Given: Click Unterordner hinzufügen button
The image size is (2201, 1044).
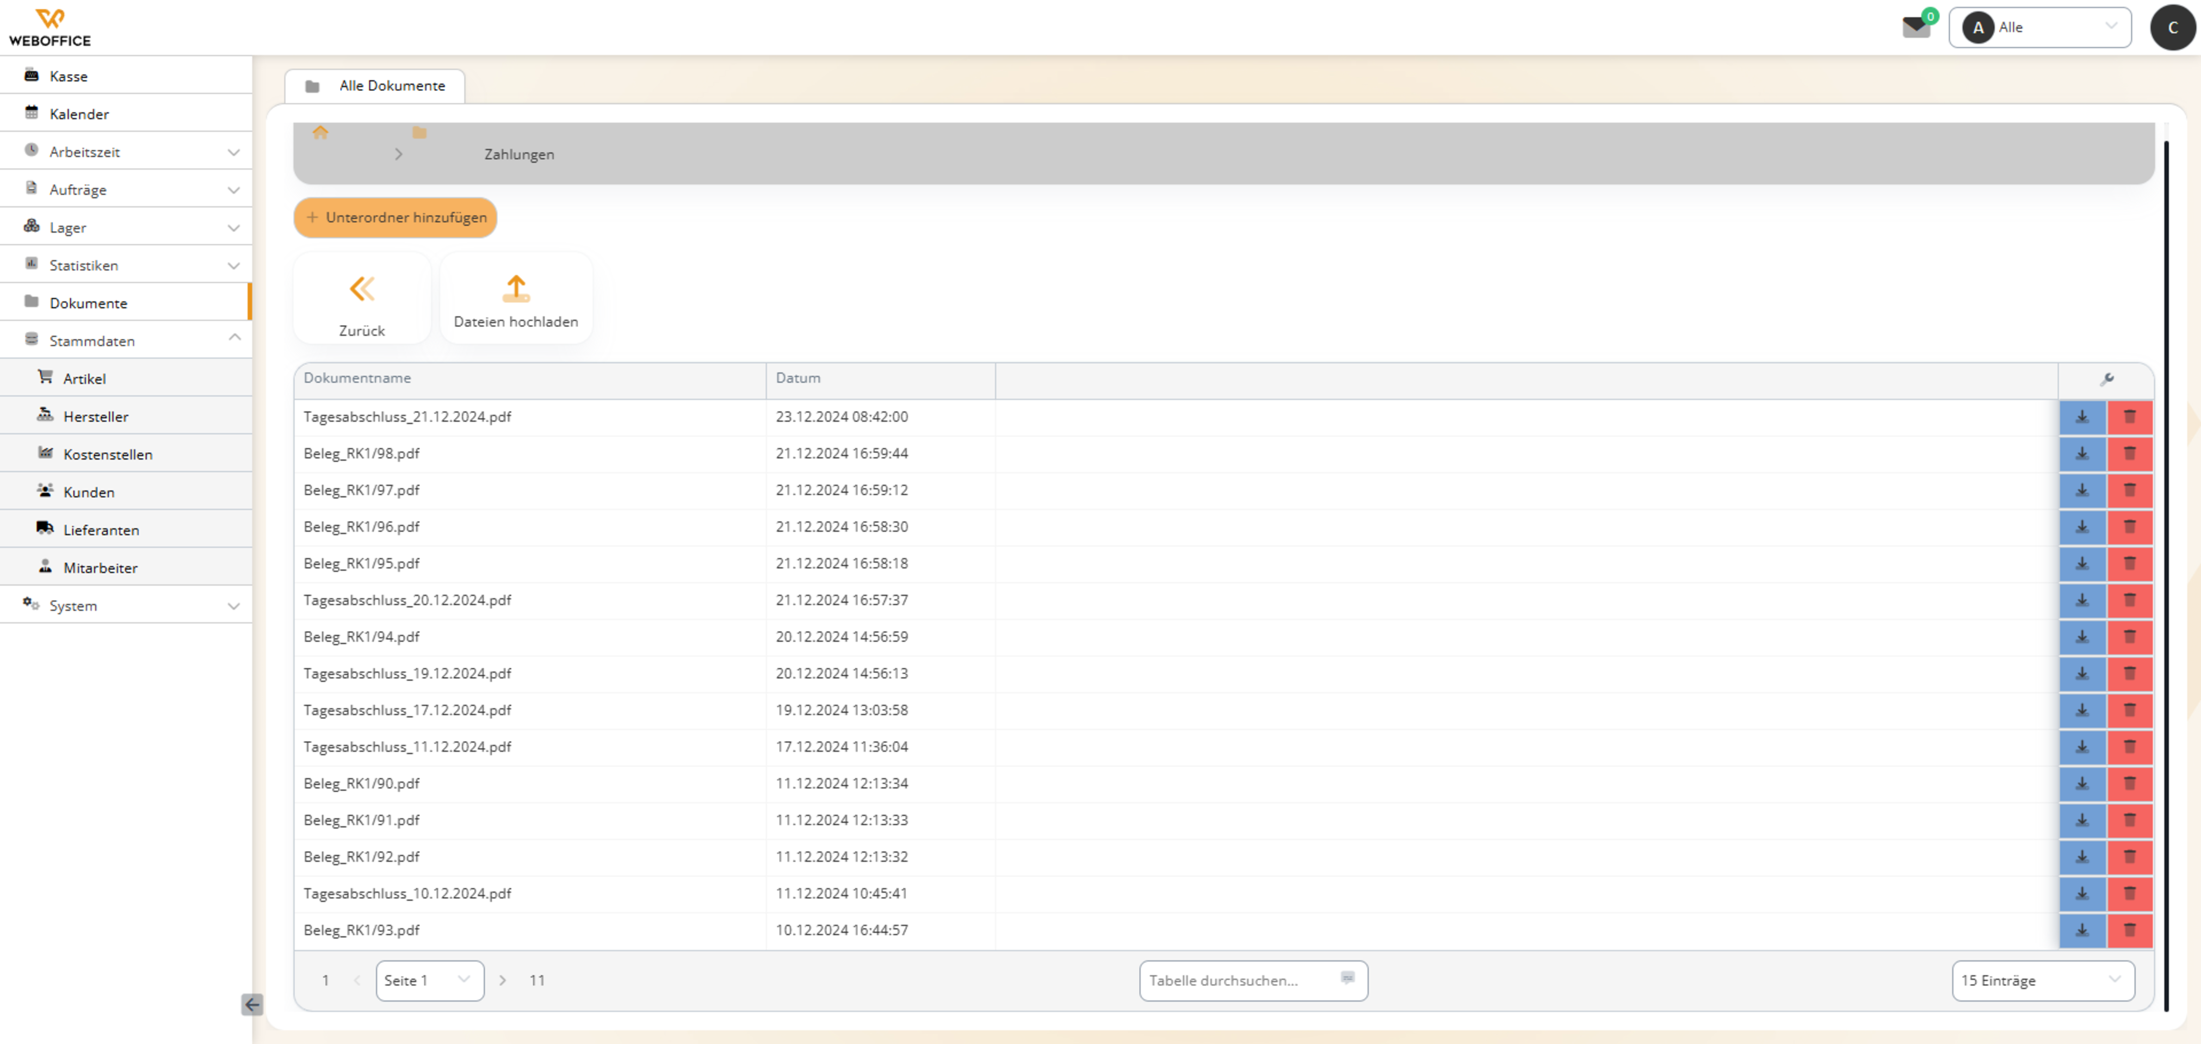Looking at the screenshot, I should (395, 217).
